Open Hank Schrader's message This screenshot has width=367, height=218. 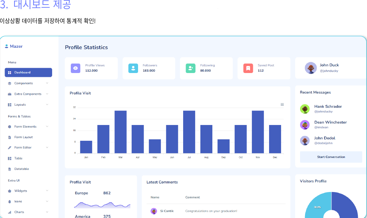click(x=328, y=109)
